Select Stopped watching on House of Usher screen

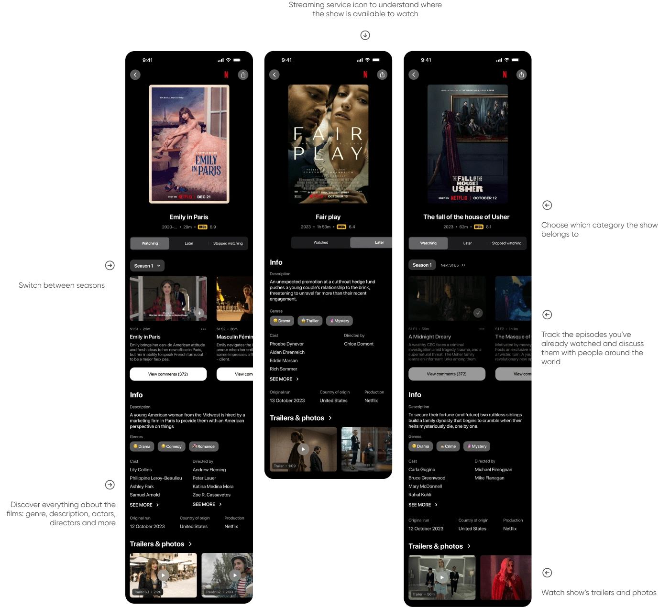507,243
